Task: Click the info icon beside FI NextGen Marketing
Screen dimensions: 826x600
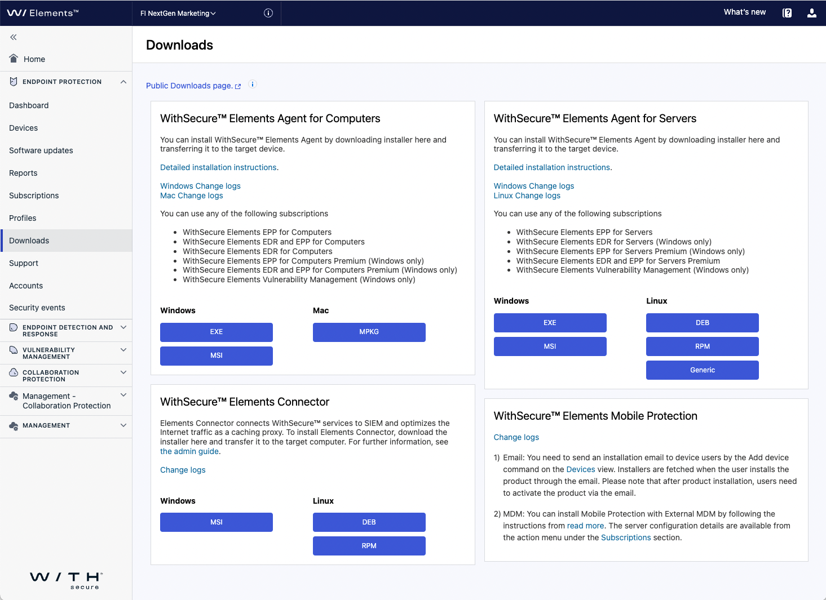Action: pyautogui.click(x=268, y=12)
